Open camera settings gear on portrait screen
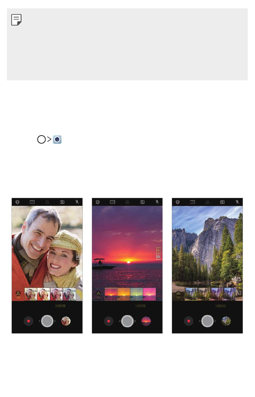Screen dimensions: 255x397 (17, 202)
